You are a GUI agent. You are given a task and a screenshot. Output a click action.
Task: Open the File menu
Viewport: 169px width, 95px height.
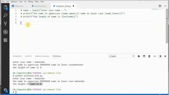point(3,2)
